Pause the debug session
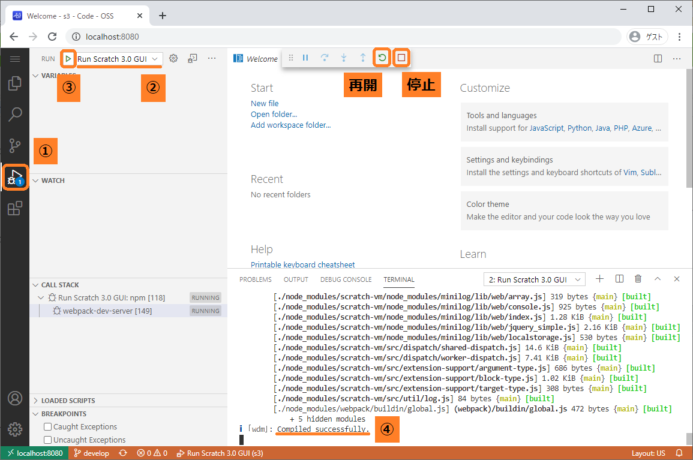Image resolution: width=693 pixels, height=460 pixels. [x=305, y=58]
